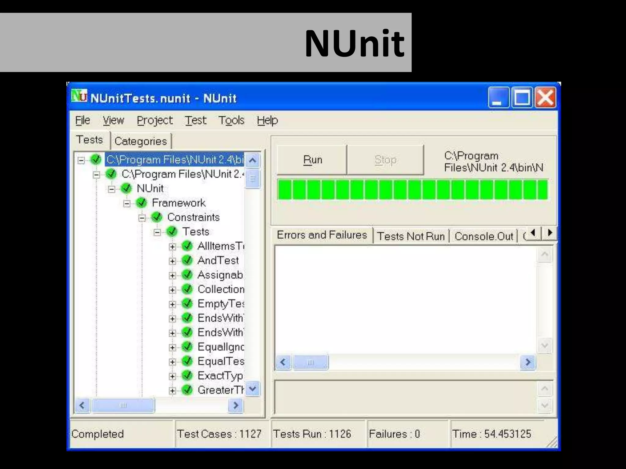Click test tree vertical scrollbar down arrow

pos(252,389)
